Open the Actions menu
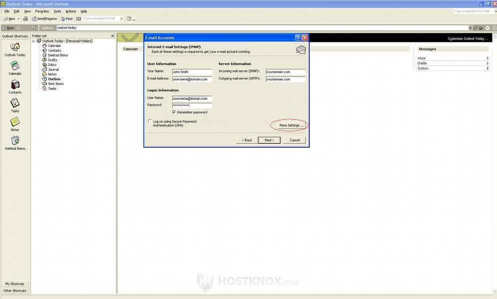This screenshot has height=299, width=497. (71, 11)
